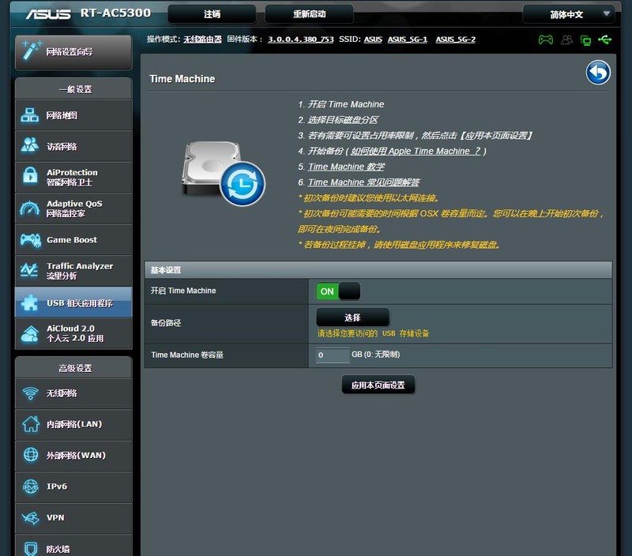Click the Time Machine 卷容量 GB input field

click(x=333, y=355)
